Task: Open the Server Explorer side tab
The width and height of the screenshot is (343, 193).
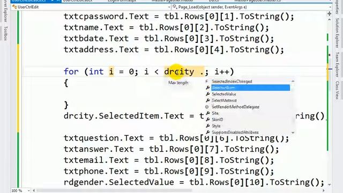Action: click(6, 11)
